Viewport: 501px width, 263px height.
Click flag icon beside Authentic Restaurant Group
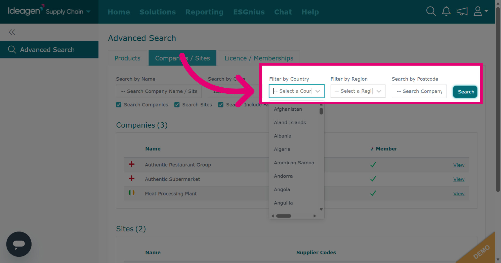click(132, 164)
